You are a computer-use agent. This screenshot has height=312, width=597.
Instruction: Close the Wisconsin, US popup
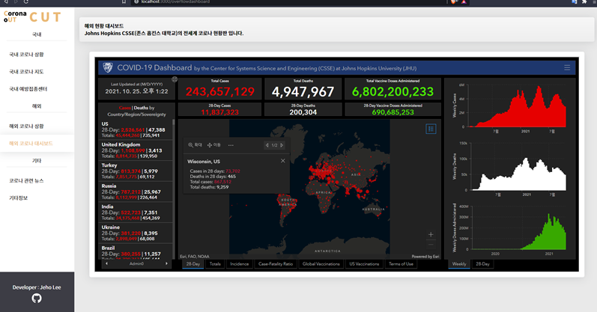283,161
